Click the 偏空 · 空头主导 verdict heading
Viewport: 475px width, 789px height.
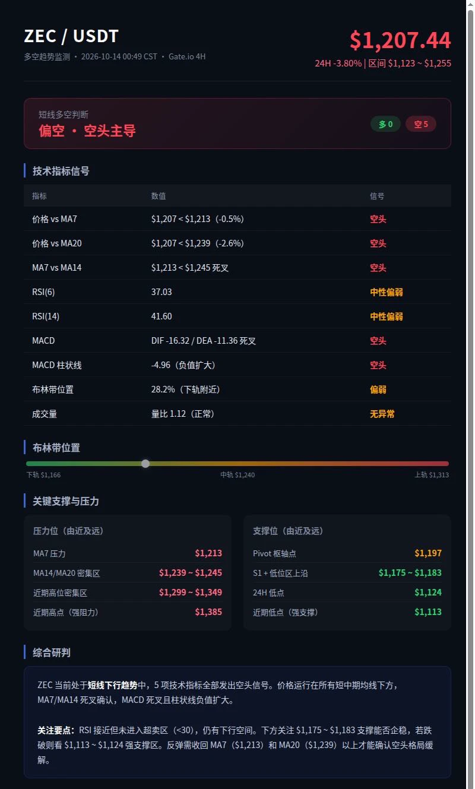87,131
